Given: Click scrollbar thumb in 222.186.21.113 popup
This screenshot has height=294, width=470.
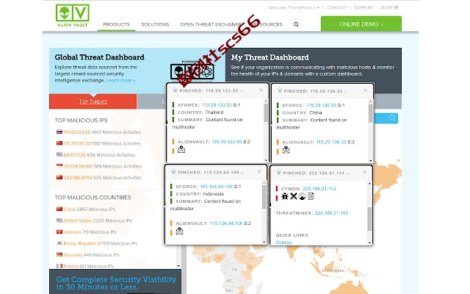Looking at the screenshot, I should click(x=369, y=219).
